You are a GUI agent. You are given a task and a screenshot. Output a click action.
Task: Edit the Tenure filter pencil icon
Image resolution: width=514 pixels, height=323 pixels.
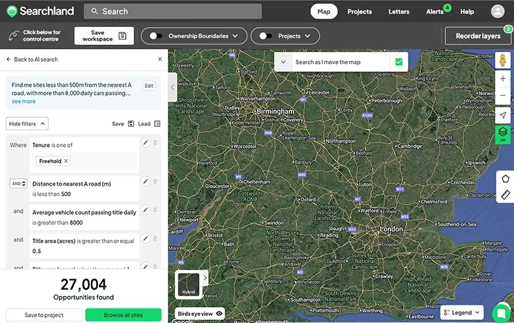click(x=146, y=143)
